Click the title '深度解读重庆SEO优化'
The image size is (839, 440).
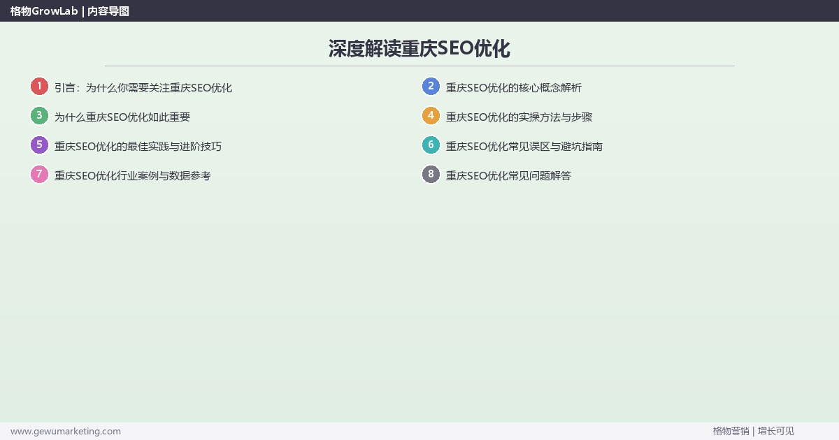419,49
